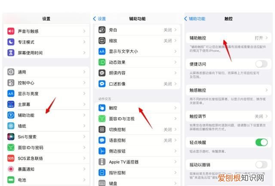The height and width of the screenshot is (186, 275).
Task: Tap the 缩放 zoom icon
Action: pos(102,40)
